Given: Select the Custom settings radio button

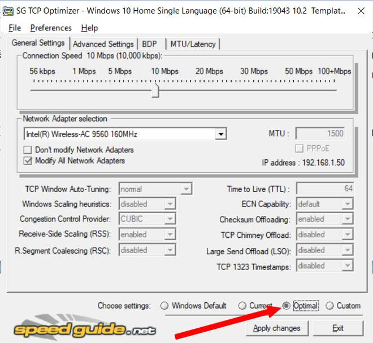Looking at the screenshot, I should [x=329, y=306].
